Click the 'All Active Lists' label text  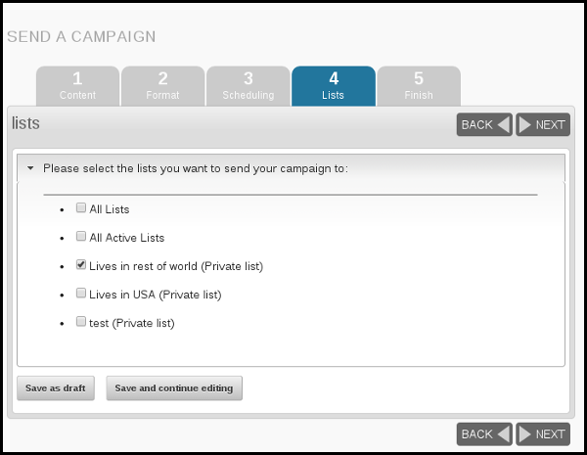pyautogui.click(x=127, y=238)
